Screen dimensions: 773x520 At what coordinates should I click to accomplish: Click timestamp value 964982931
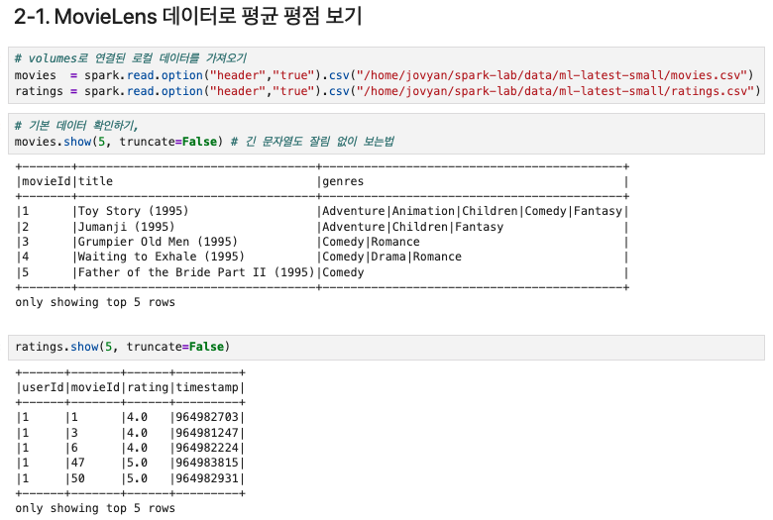(207, 478)
